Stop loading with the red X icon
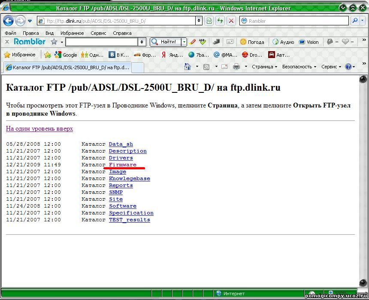This screenshot has height=300, width=369. pos(231,21)
